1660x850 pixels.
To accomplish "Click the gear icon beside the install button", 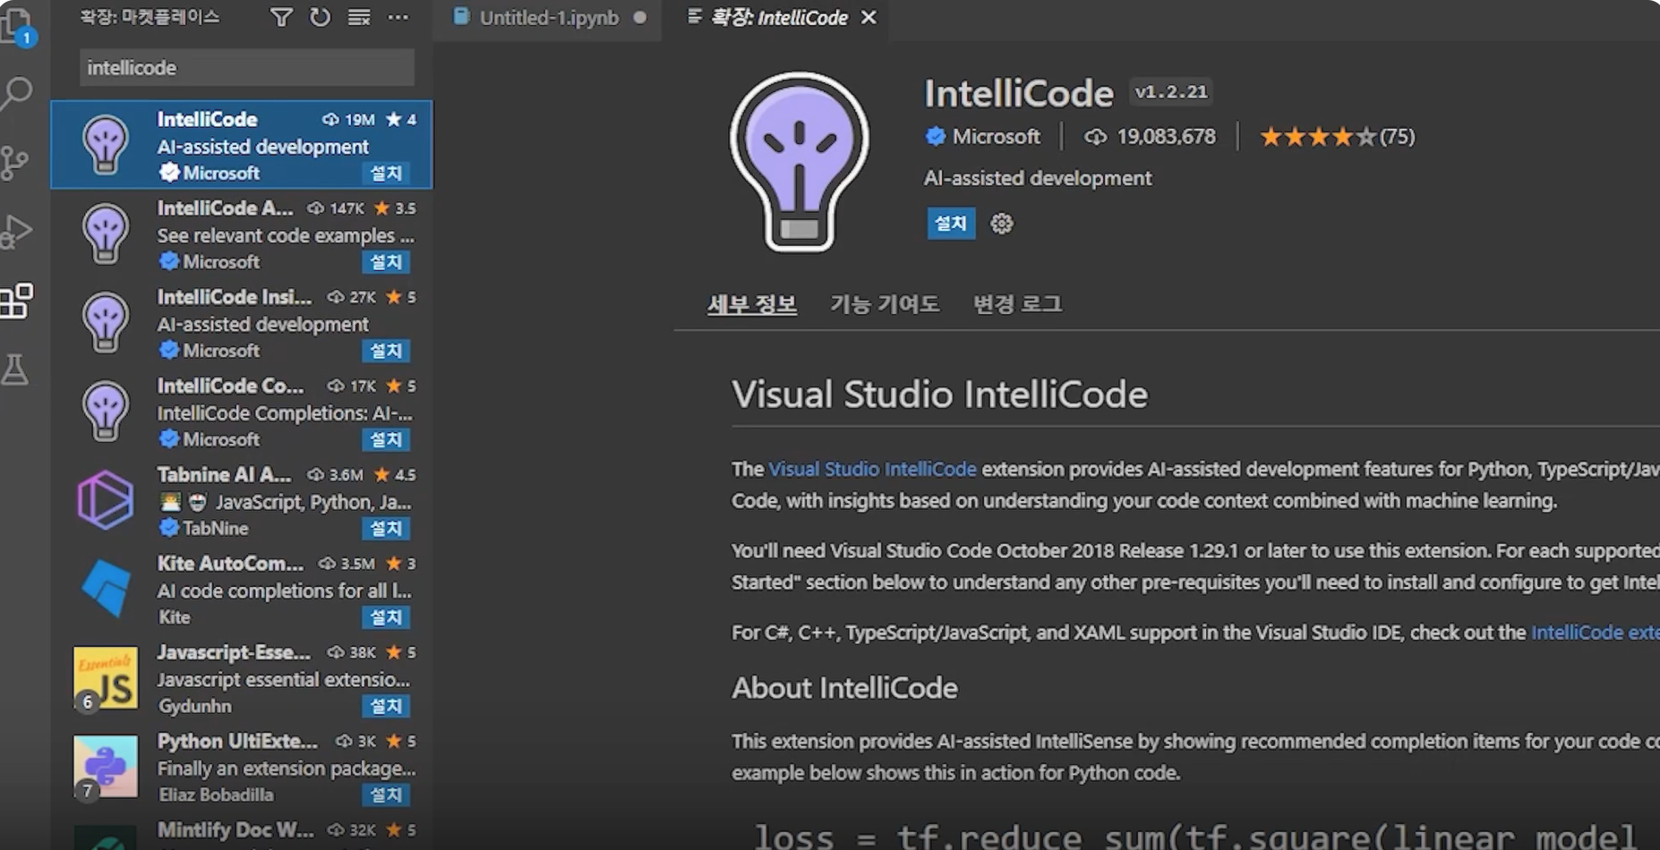I will (1001, 223).
